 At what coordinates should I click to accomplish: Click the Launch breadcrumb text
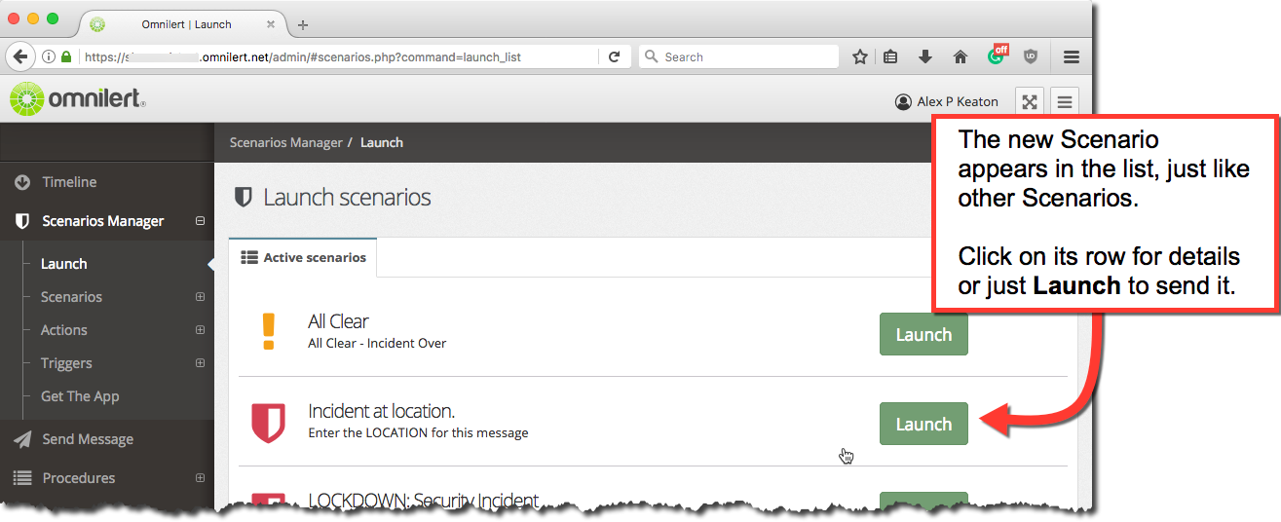point(382,142)
